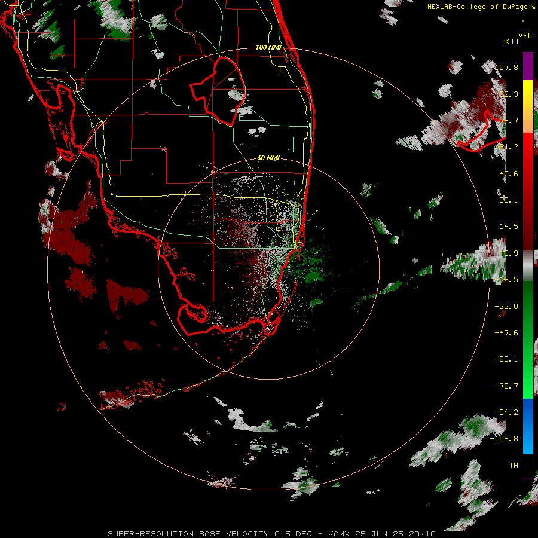This screenshot has width=538, height=538.
Task: Select the 14.5 value on the velocity scale
Action: (509, 227)
